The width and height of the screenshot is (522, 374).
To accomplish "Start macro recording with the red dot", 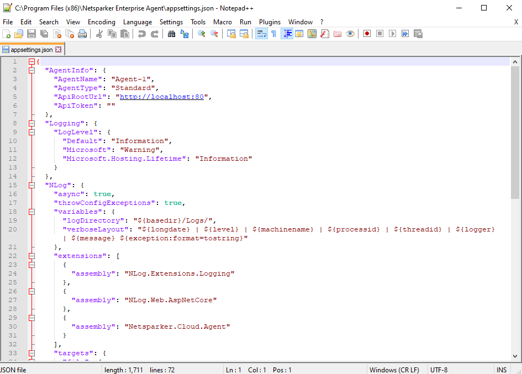I will (367, 34).
